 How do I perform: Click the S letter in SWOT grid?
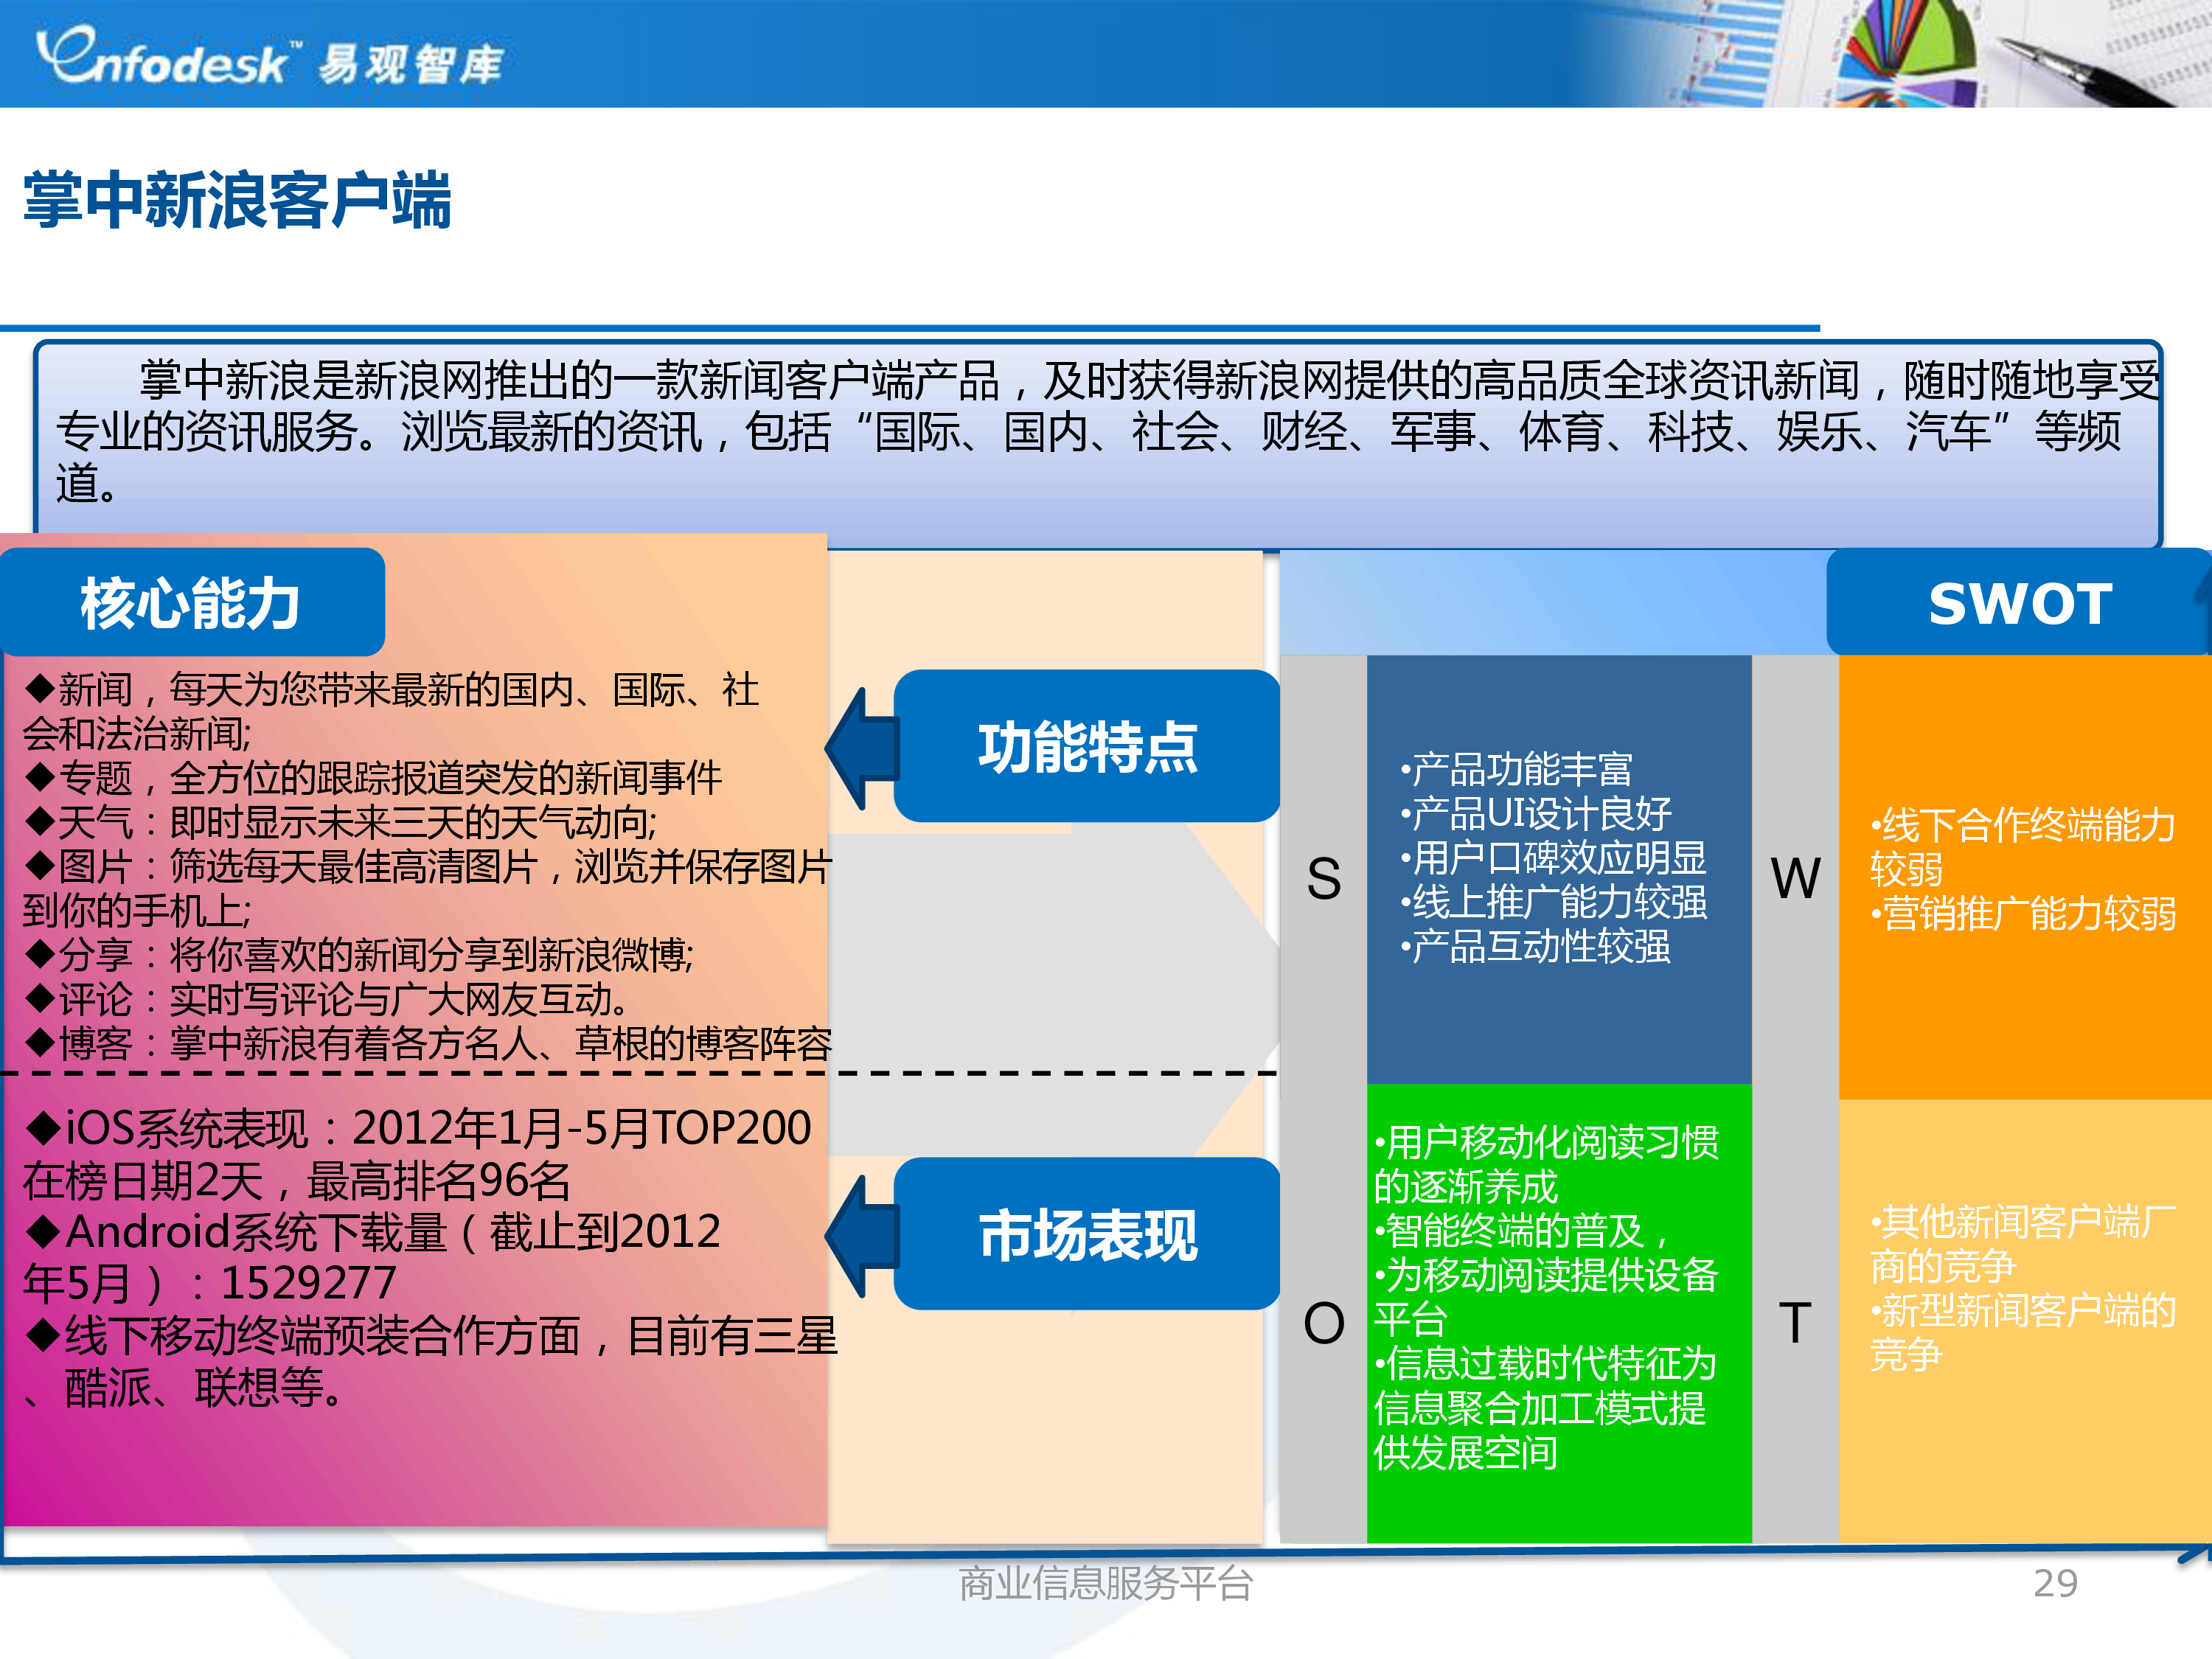pos(1323,878)
